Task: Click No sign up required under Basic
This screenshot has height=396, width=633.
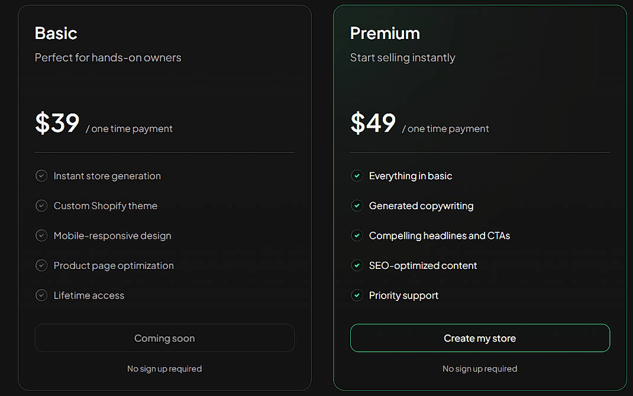Action: (x=164, y=368)
